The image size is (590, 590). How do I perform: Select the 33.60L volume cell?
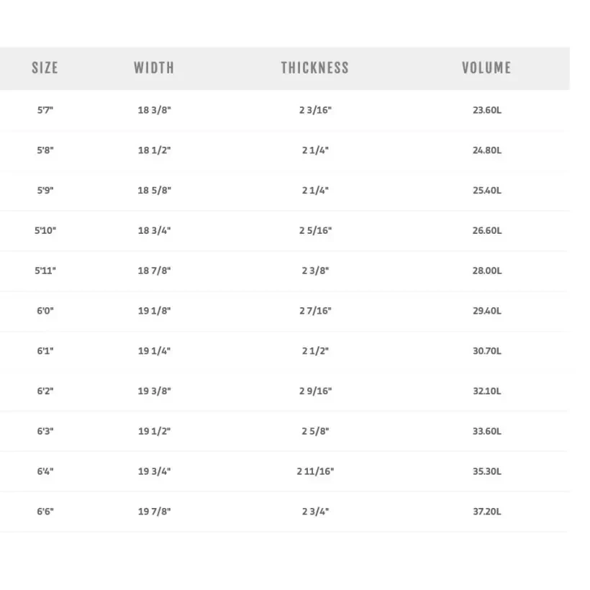487,432
